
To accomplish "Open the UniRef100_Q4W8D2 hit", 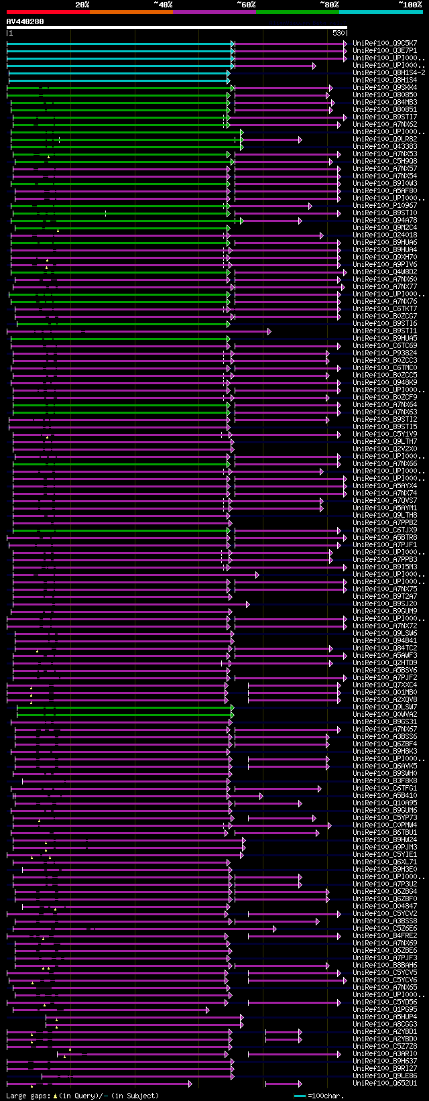I will pyautogui.click(x=385, y=272).
